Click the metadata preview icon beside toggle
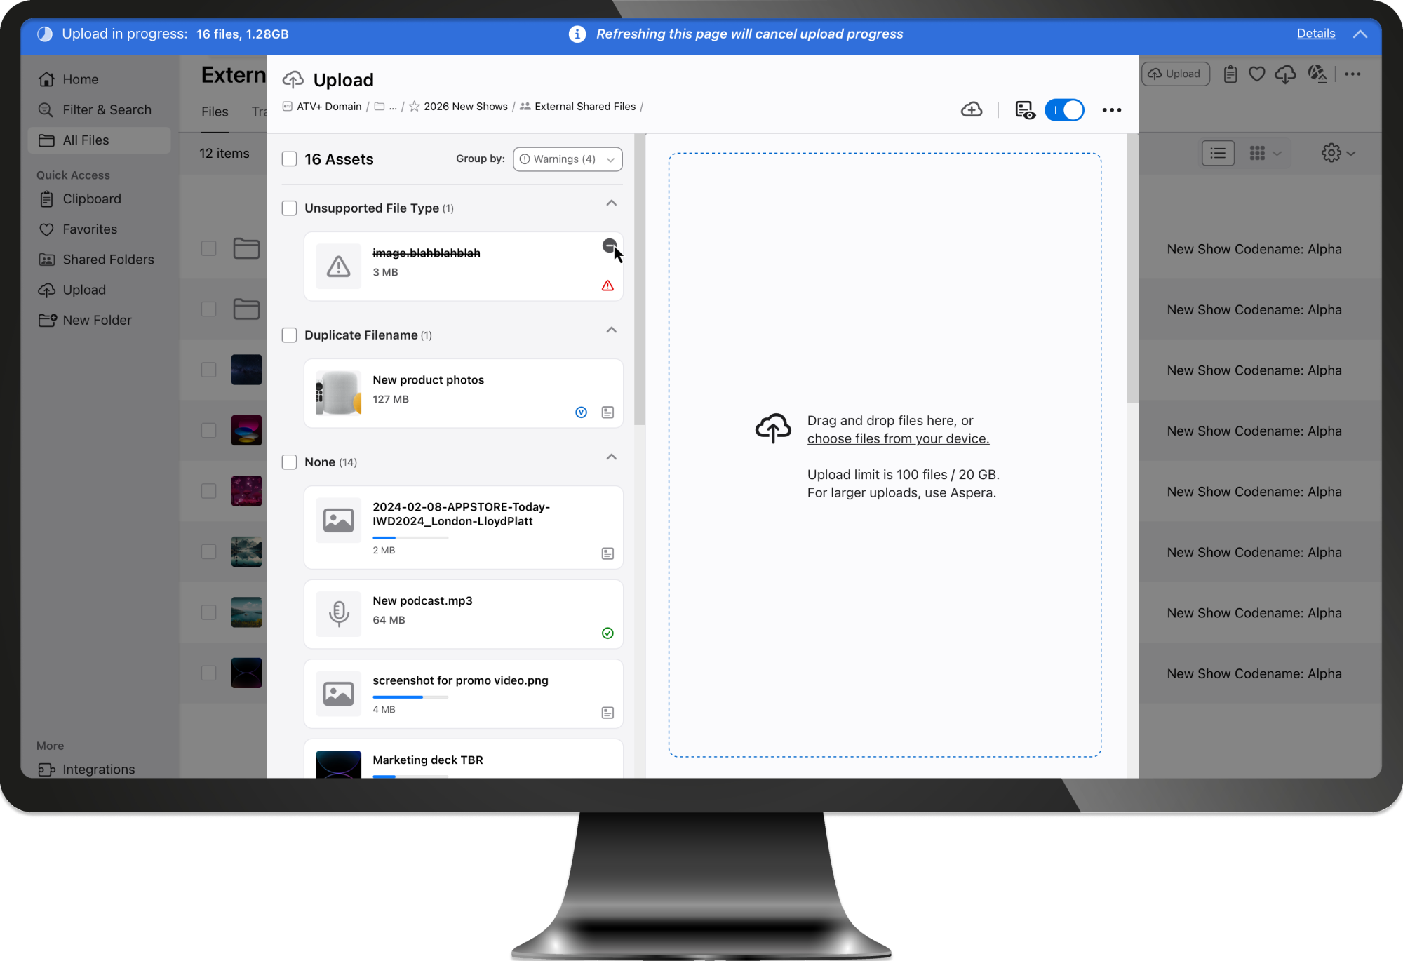The height and width of the screenshot is (961, 1403). point(1024,110)
